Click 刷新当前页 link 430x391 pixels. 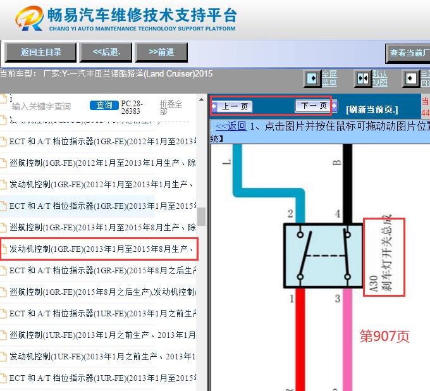[372, 109]
